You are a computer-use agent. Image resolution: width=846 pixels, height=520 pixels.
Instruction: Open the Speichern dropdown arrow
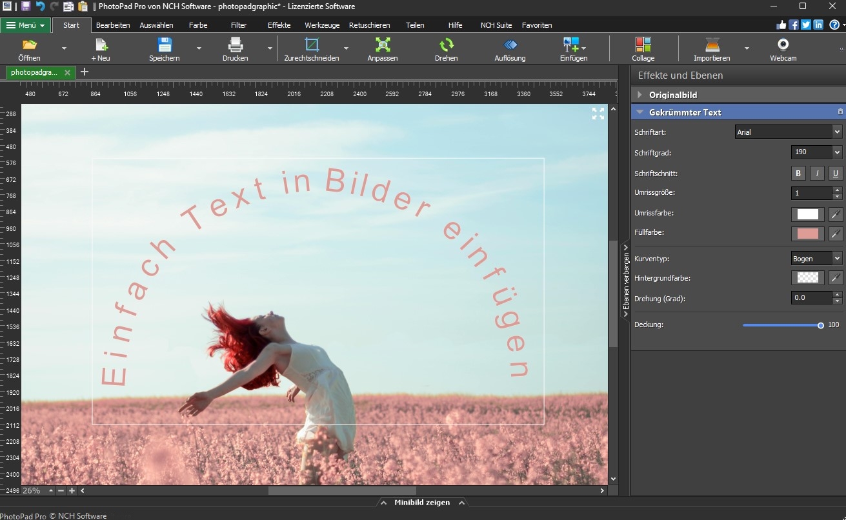tap(199, 48)
